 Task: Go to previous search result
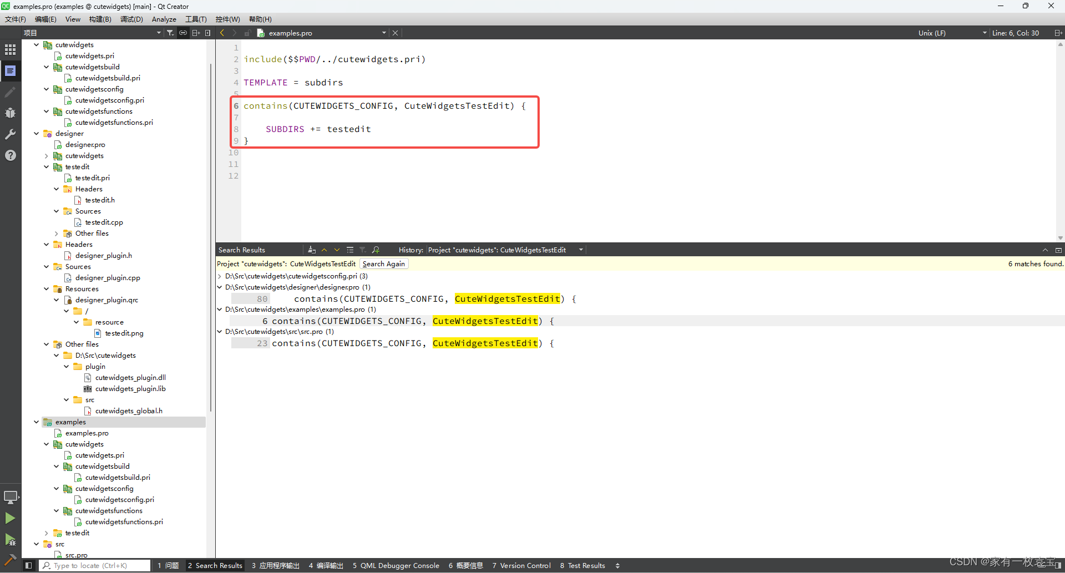click(324, 250)
